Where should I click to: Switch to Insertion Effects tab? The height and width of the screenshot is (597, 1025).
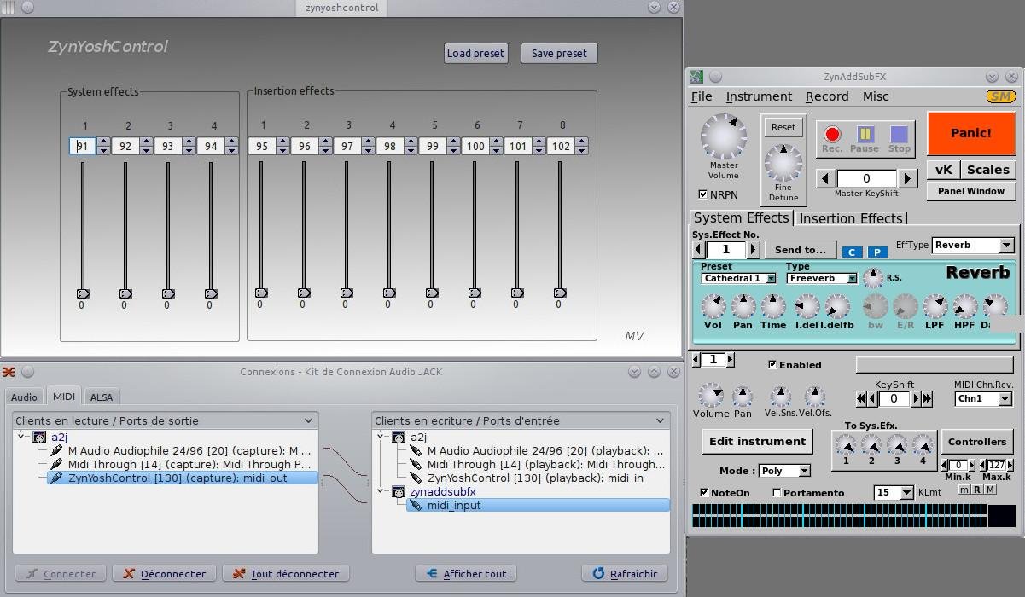[851, 218]
